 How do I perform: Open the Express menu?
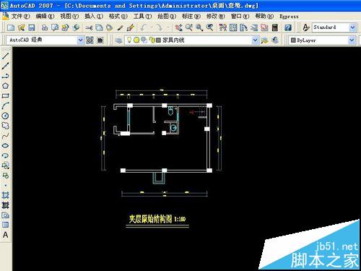pyautogui.click(x=289, y=17)
